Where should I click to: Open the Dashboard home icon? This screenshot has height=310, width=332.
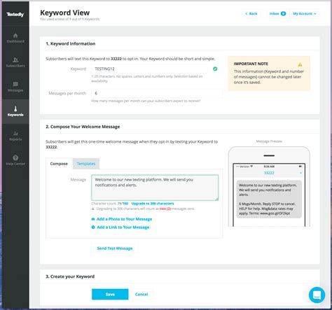click(15, 36)
